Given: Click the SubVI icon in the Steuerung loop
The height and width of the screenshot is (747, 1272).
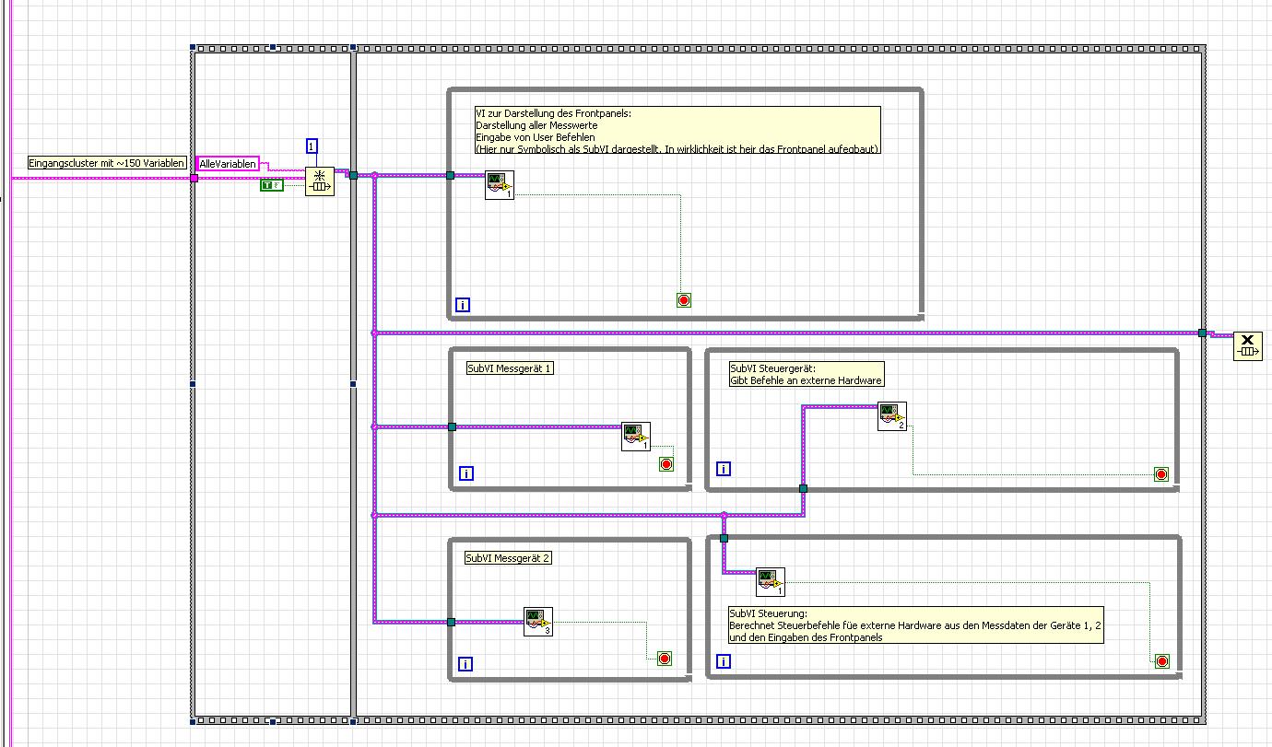Looking at the screenshot, I should pos(771,582).
